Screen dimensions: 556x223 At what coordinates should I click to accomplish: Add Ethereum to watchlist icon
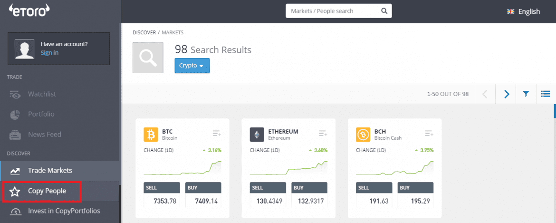click(323, 134)
